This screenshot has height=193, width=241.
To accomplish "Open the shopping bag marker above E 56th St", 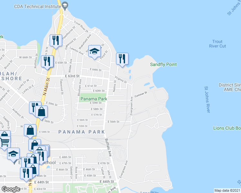I will pyautogui.click(x=42, y=112).
